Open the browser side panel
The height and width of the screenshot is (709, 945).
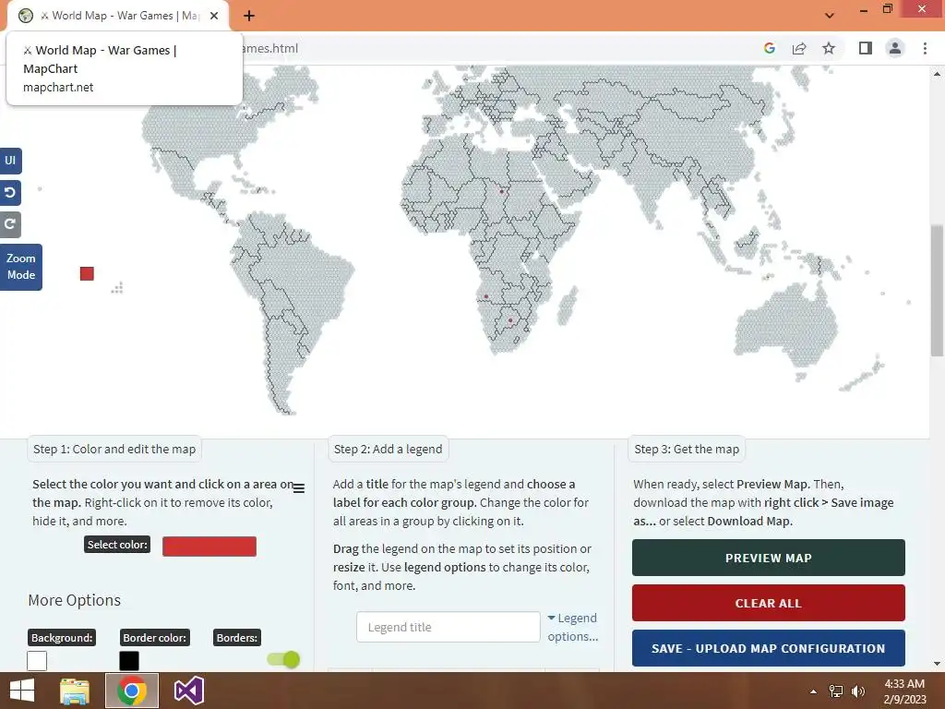tap(865, 48)
